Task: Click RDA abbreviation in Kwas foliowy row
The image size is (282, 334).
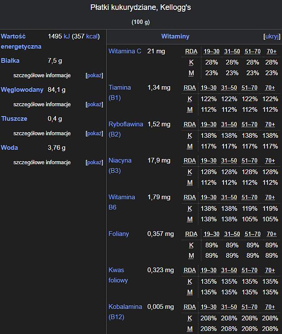Action: [190, 270]
